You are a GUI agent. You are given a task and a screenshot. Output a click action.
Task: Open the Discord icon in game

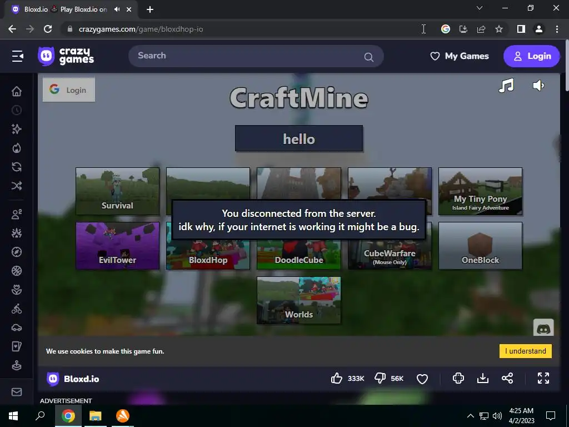click(x=543, y=328)
